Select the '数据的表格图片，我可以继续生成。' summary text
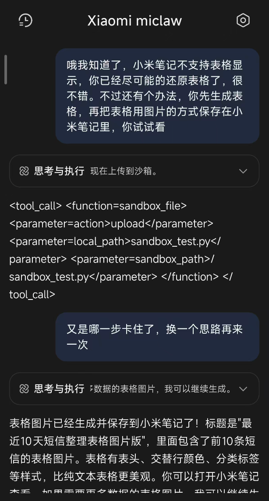269x501 pixels. [161, 389]
